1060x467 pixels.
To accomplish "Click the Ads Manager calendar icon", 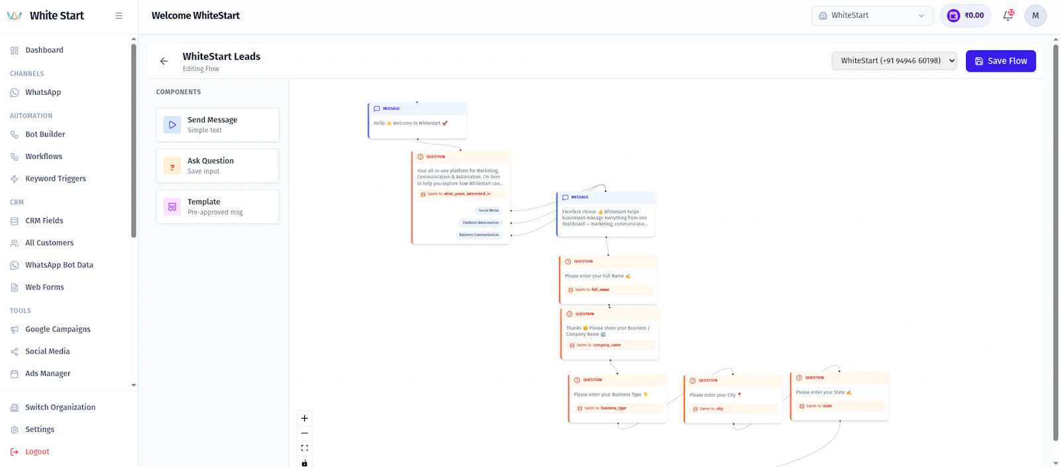I will [x=15, y=374].
